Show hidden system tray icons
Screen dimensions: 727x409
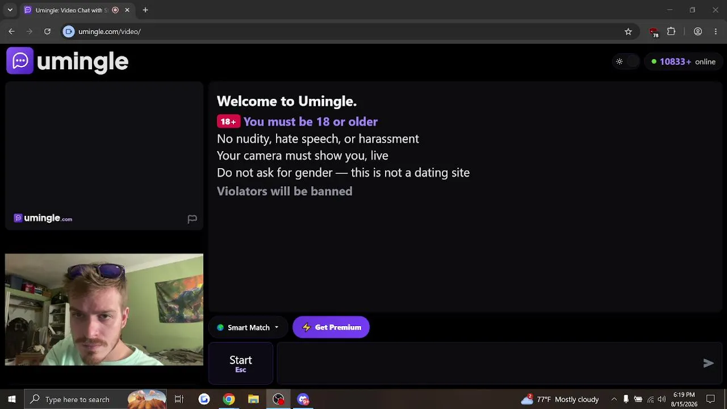[x=614, y=399]
